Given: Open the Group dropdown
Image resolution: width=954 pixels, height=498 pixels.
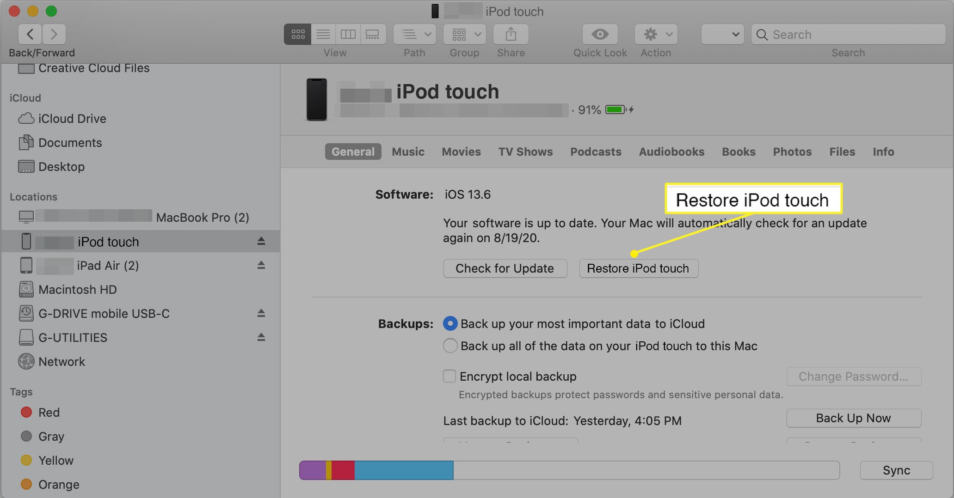Looking at the screenshot, I should [x=464, y=34].
